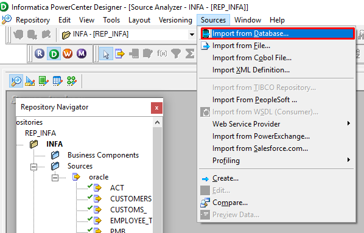
Task: Choose Import XML Definition
Action: [x=276, y=70]
